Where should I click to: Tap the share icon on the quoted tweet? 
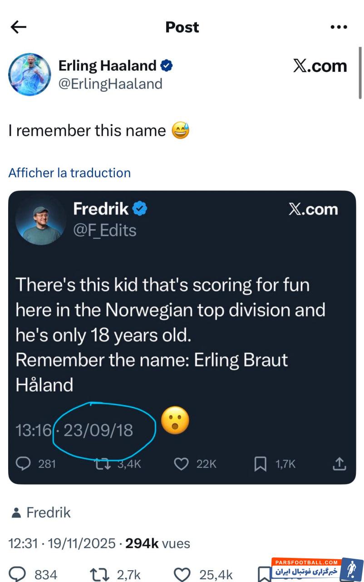coord(339,464)
